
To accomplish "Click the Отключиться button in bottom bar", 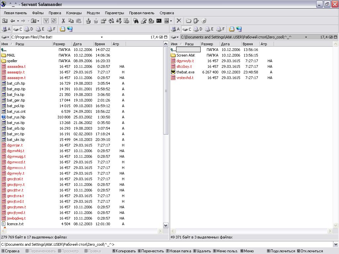I will click(x=310, y=251).
